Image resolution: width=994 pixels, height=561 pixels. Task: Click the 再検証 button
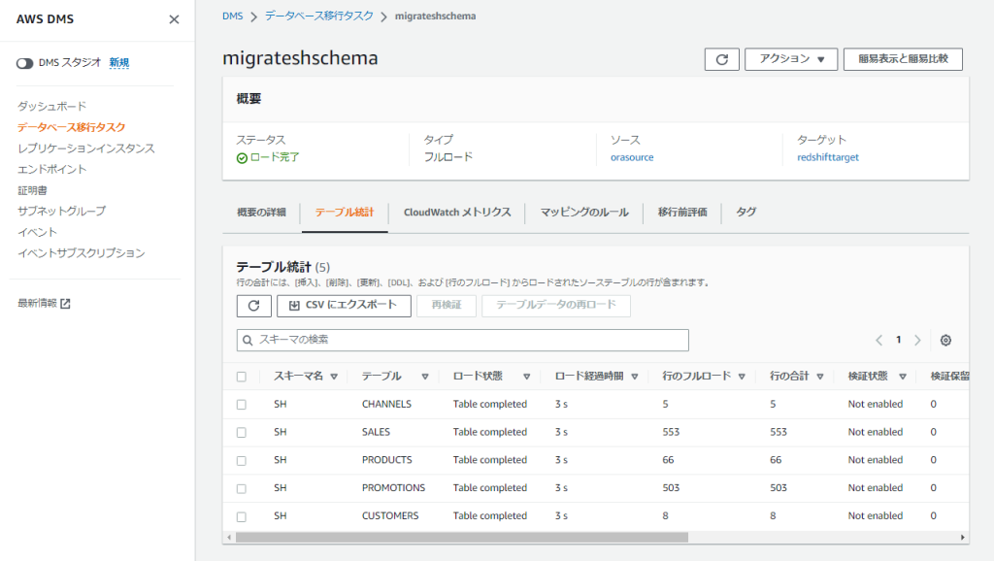[x=447, y=306]
